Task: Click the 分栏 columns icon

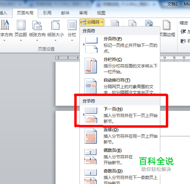Action: tap(72, 25)
